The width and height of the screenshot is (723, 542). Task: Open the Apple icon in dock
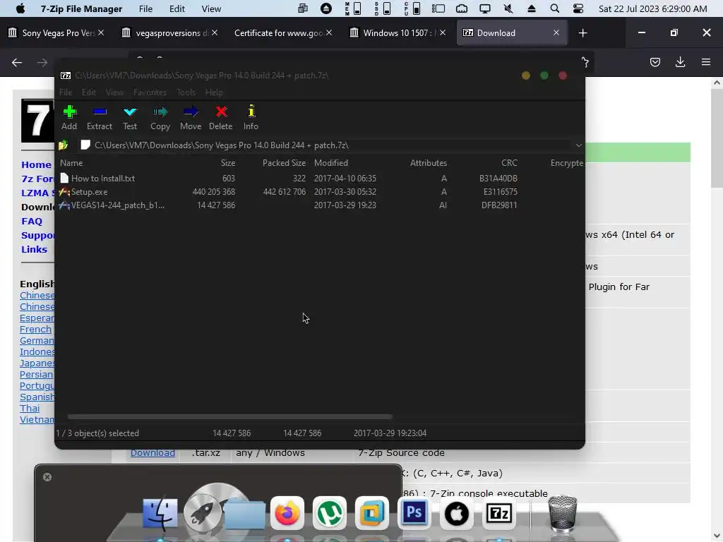pos(457,513)
